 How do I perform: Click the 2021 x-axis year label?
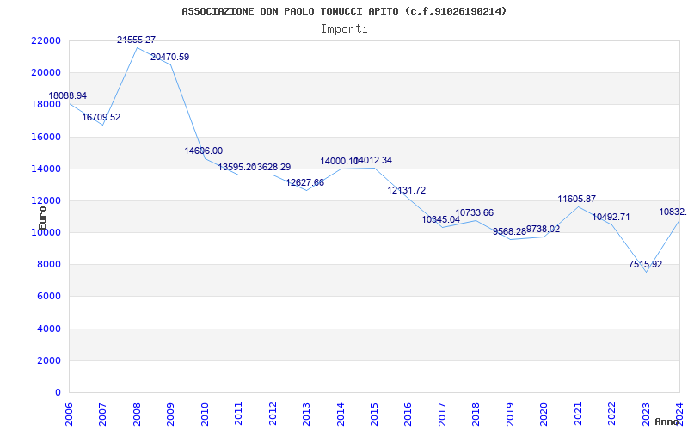[x=577, y=413]
